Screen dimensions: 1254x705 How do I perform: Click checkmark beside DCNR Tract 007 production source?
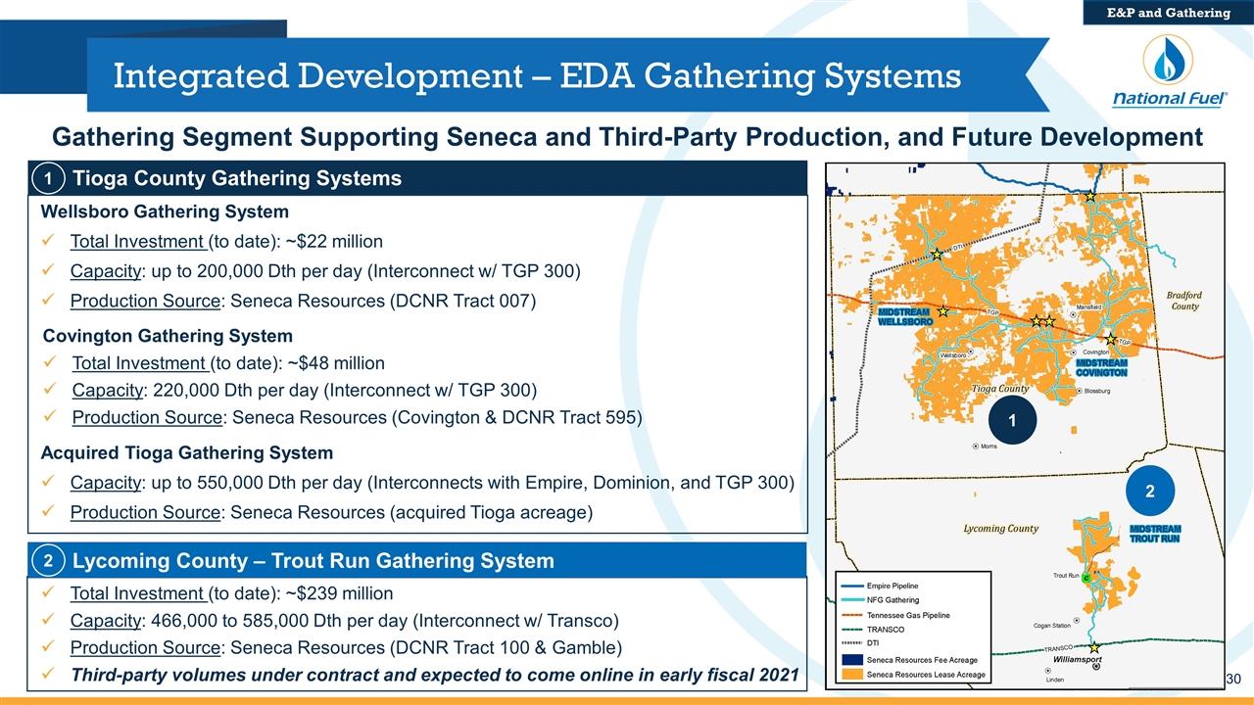click(49, 300)
